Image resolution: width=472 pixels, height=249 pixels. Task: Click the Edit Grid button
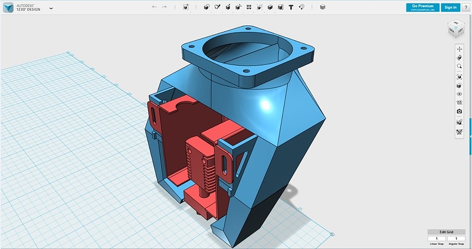coord(446,232)
